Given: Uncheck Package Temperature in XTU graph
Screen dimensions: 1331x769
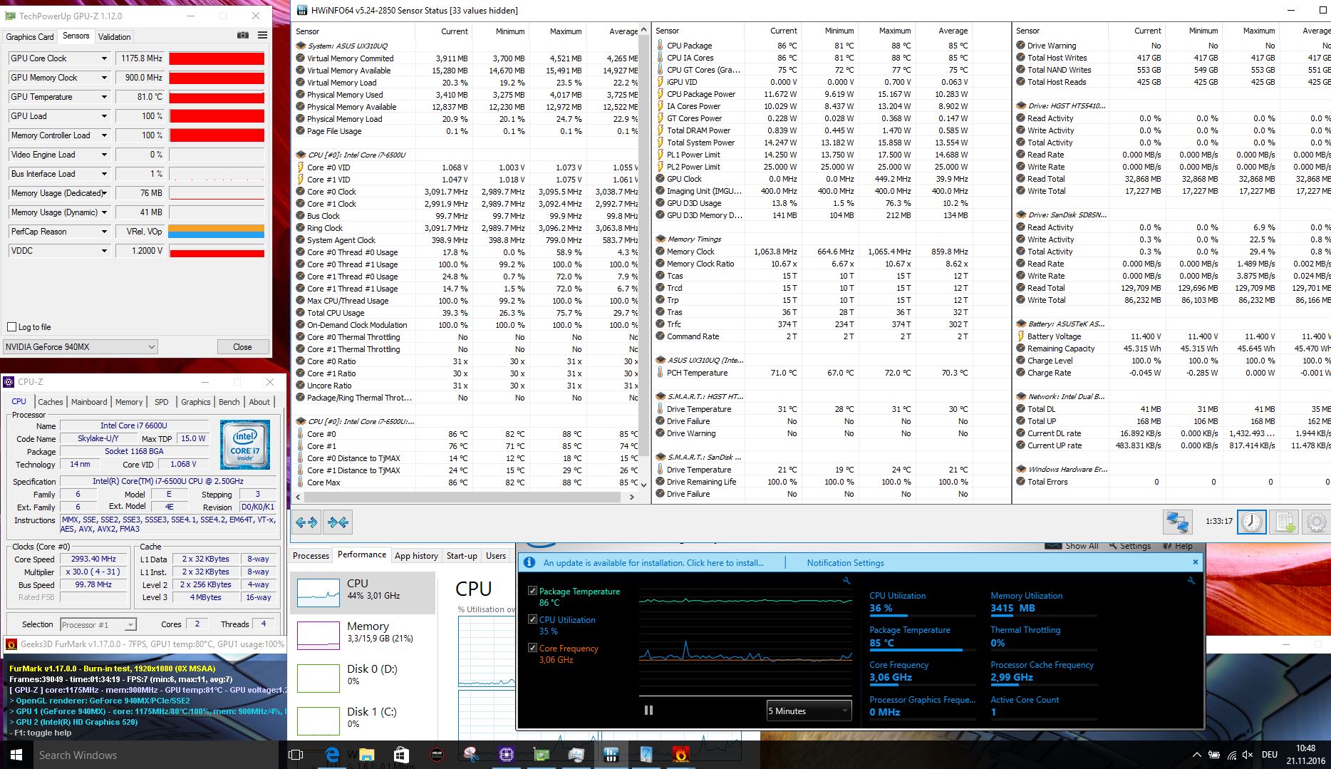Looking at the screenshot, I should point(532,591).
